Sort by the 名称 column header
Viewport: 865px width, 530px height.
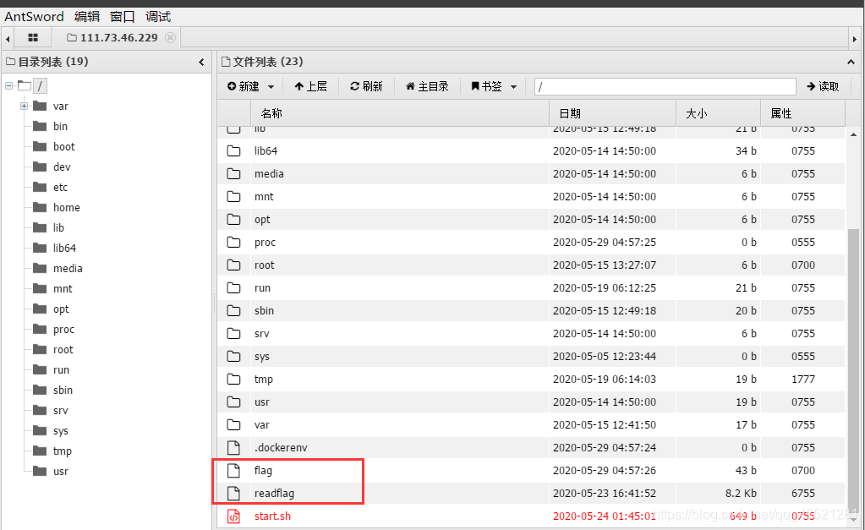tap(400, 113)
